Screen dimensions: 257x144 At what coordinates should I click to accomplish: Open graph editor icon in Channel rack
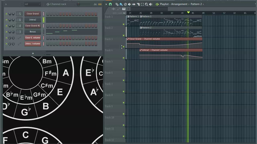coord(95,4)
